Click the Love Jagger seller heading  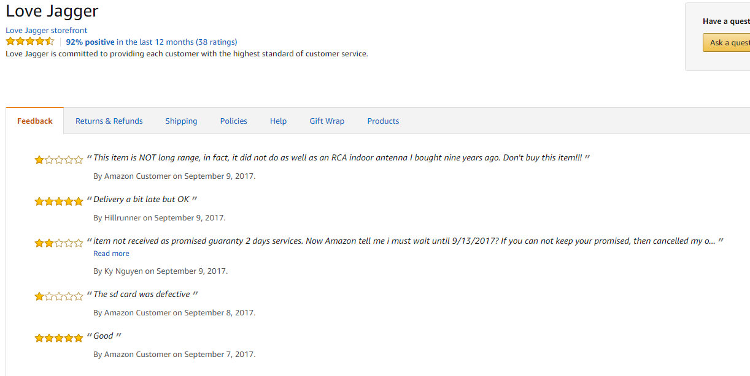click(x=52, y=11)
